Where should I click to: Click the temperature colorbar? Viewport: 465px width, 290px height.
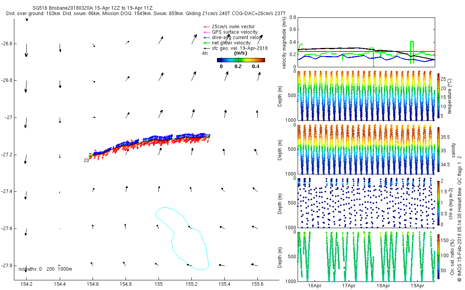pyautogui.click(x=439, y=95)
